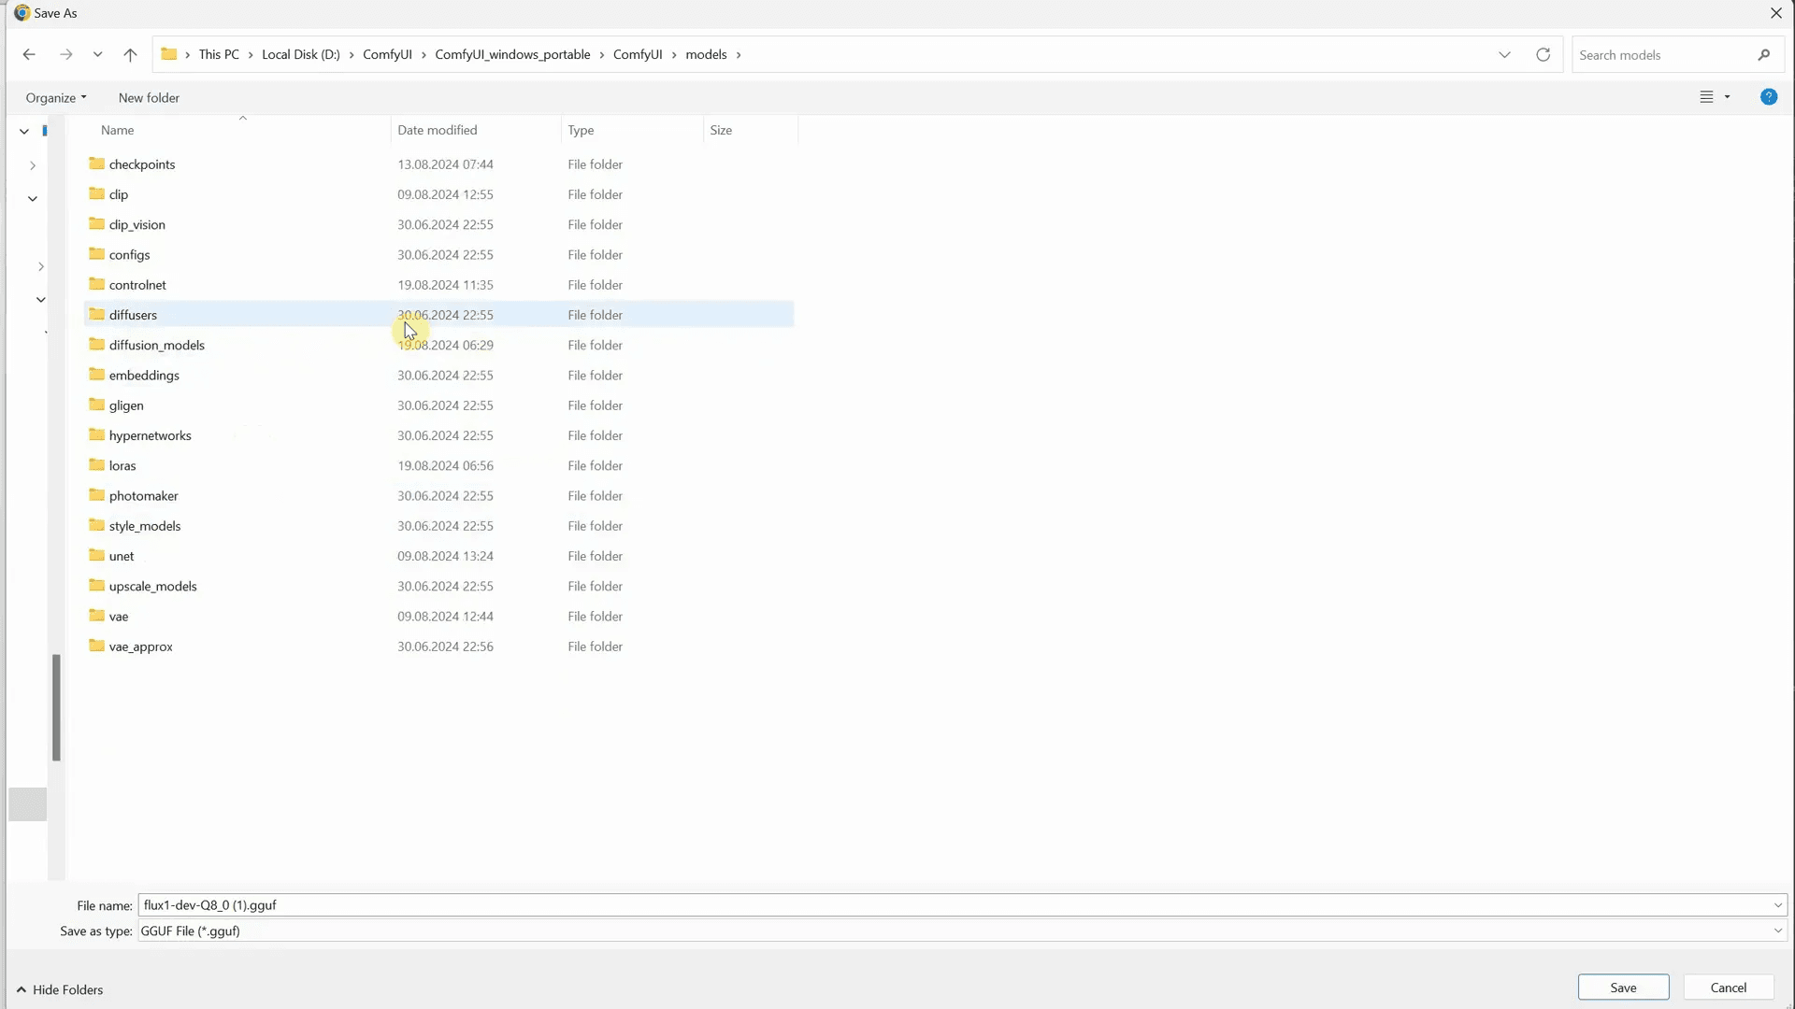Sort files by the Date modified column
This screenshot has height=1009, width=1795.
(437, 130)
